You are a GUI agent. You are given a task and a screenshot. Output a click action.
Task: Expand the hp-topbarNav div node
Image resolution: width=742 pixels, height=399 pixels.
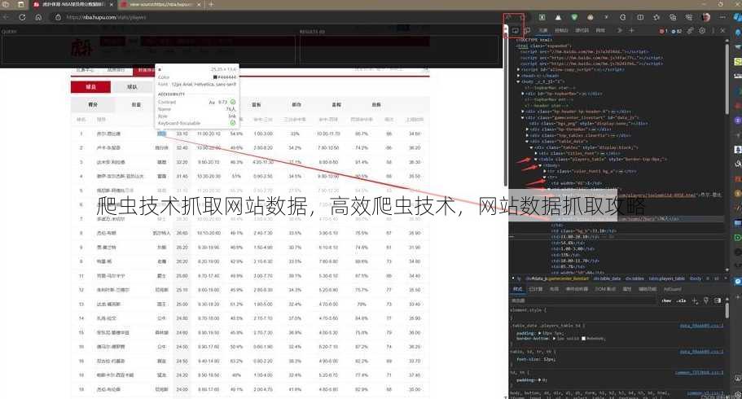pyautogui.click(x=523, y=94)
